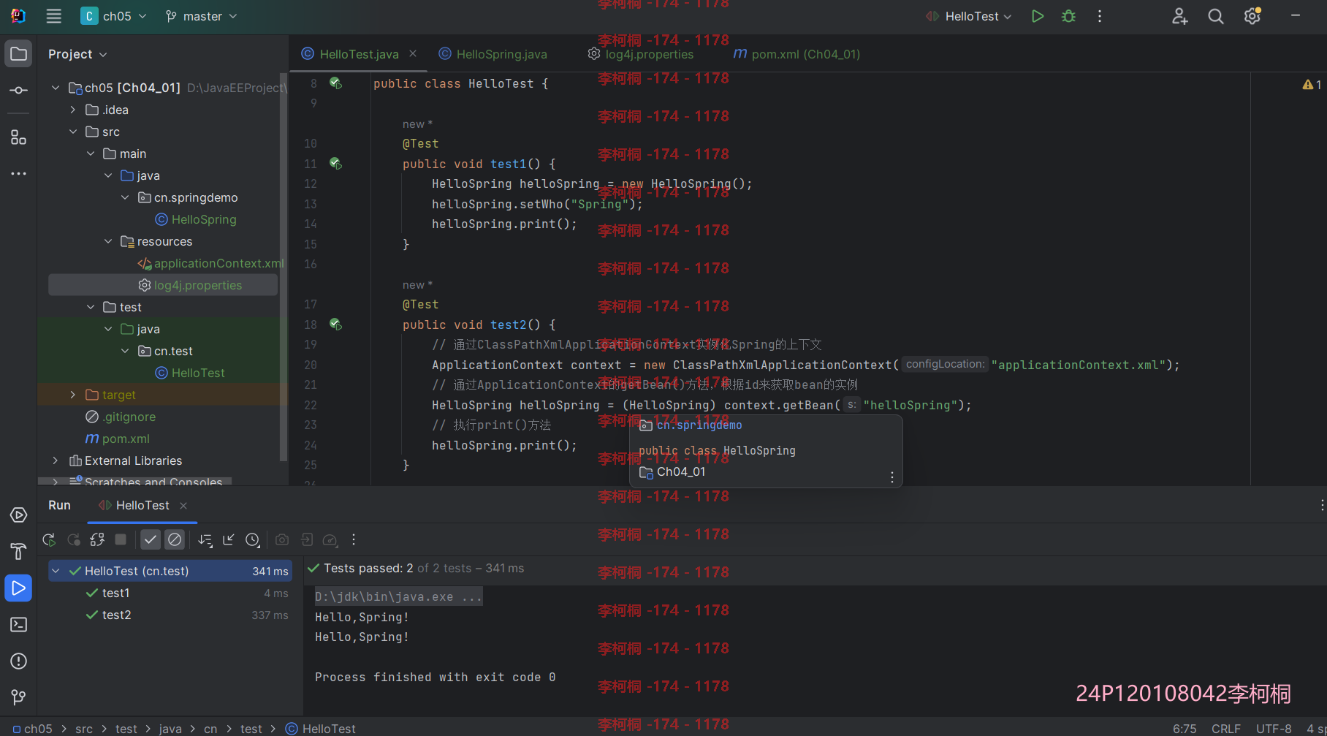
Task: Select test1 result row
Action: coord(170,593)
